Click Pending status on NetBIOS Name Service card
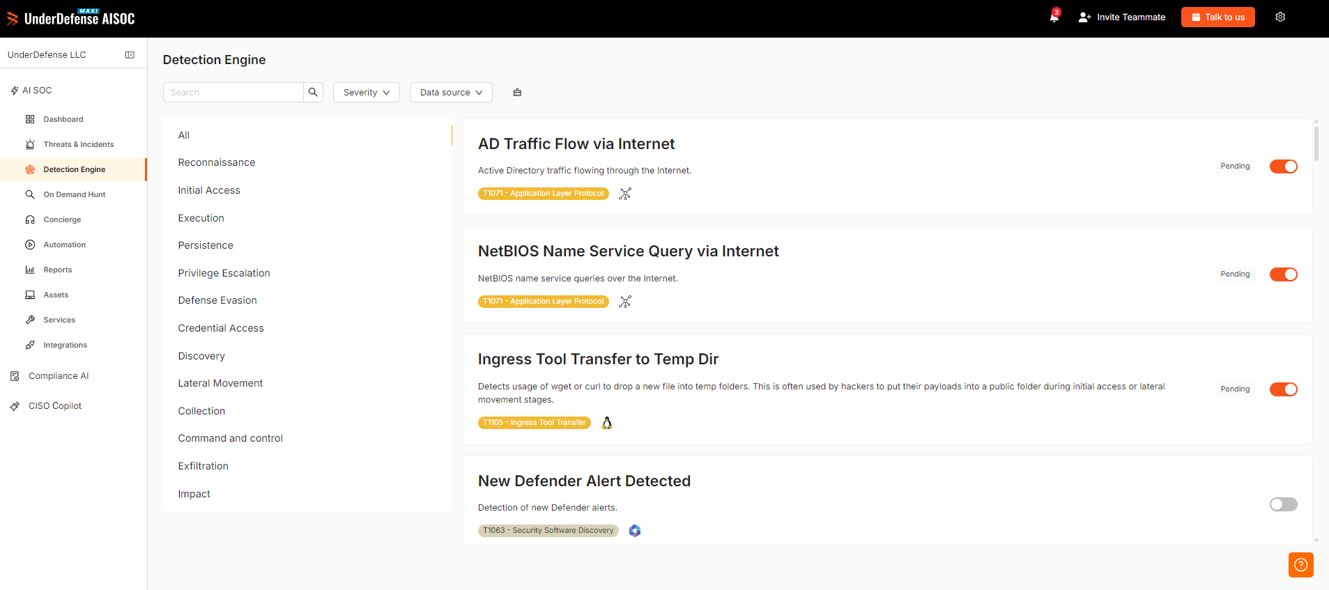The width and height of the screenshot is (1329, 590). [x=1235, y=274]
